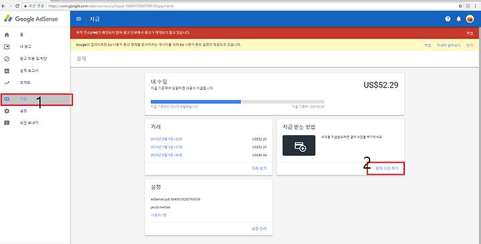Open the Home (홈) sidebar icon
This screenshot has height=244, width=481.
(7, 35)
